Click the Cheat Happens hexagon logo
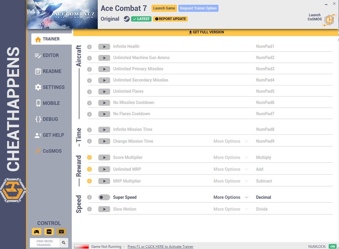Screen dimensions: 339x249 point(13,190)
